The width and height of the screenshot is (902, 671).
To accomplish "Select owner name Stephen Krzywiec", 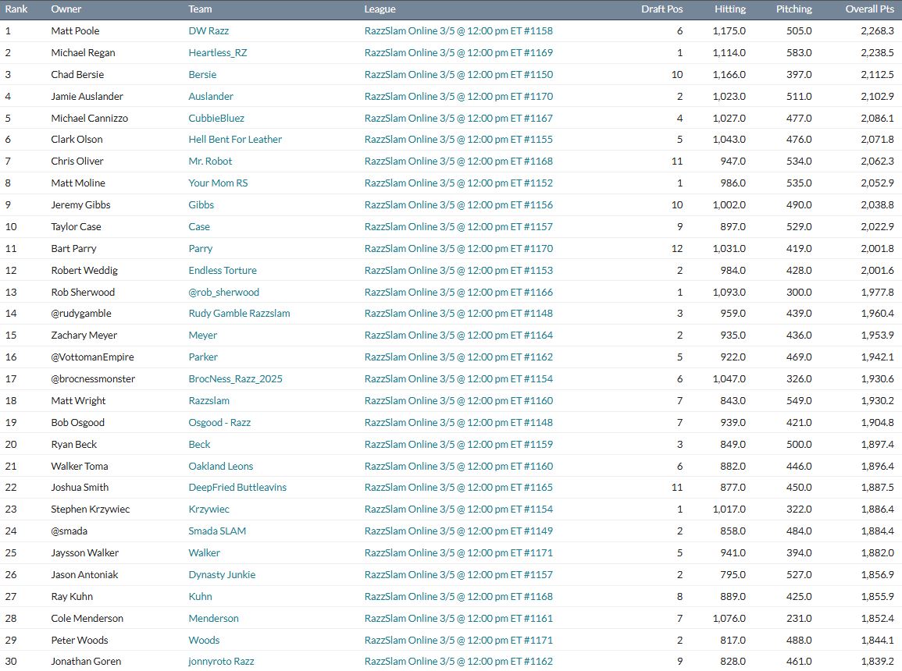I will pos(91,509).
